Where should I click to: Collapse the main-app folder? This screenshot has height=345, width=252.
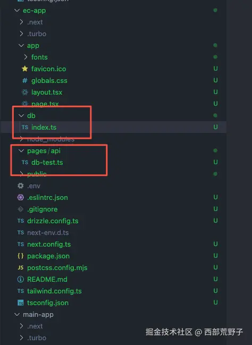tap(17, 314)
